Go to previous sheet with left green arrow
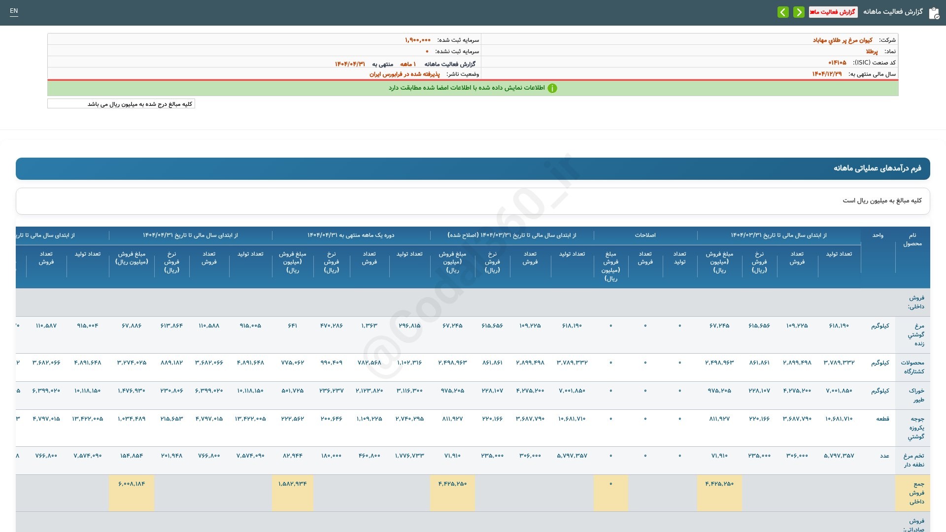The image size is (946, 532). (783, 12)
